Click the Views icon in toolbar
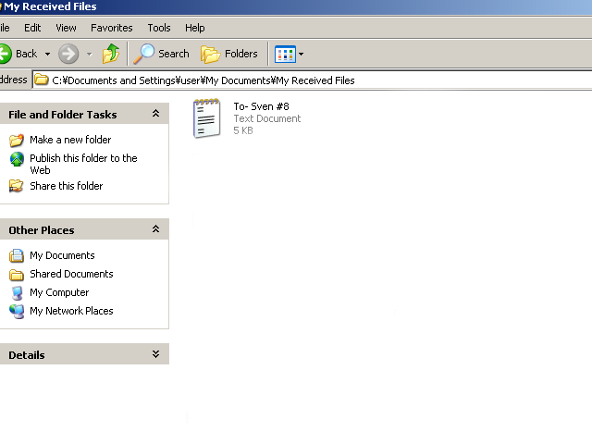This screenshot has height=444, width=592. (x=285, y=54)
